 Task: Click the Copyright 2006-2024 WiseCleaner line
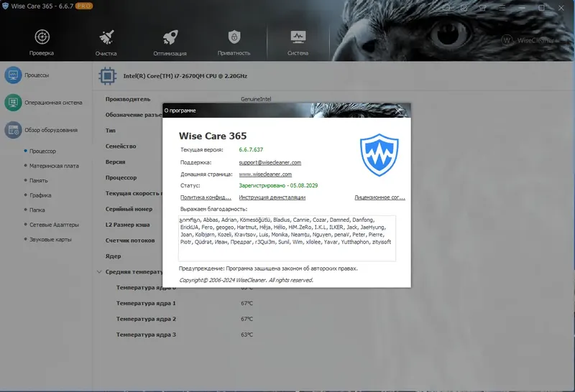(x=246, y=280)
